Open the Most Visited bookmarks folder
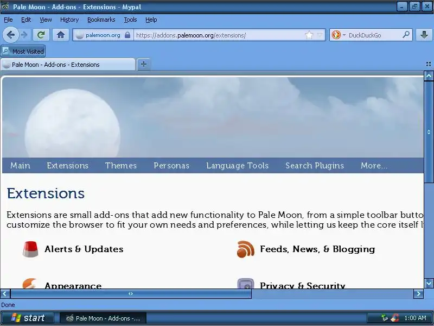The width and height of the screenshot is (434, 326). click(23, 51)
